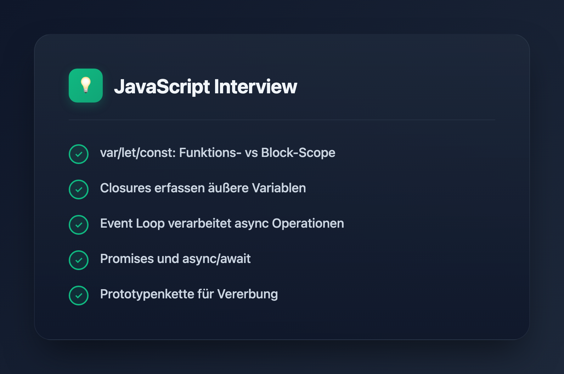Click the check icon beside Prototypenkette
Screen dimensions: 564x374
(x=79, y=296)
